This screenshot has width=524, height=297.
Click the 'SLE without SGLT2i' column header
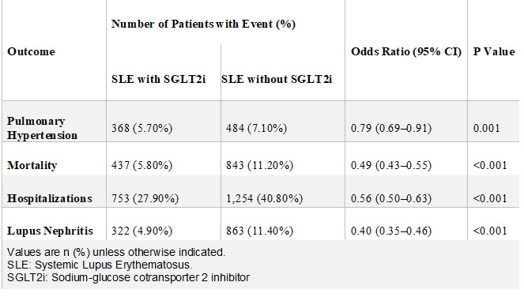pos(277,79)
